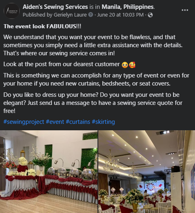The image size is (195, 213).
Task: Open the buffet table skirting photo
Action: pos(49,172)
